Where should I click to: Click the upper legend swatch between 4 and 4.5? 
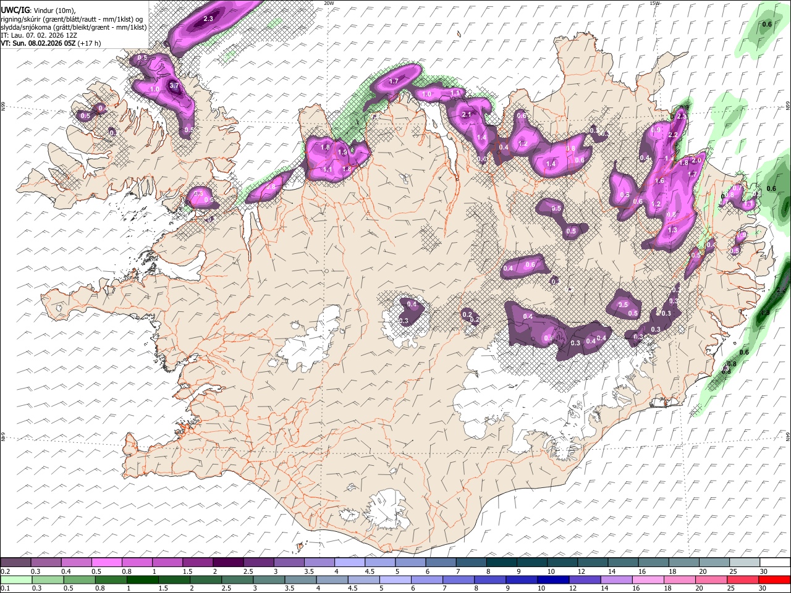[x=350, y=562]
